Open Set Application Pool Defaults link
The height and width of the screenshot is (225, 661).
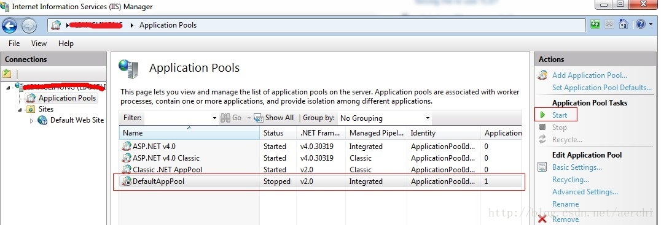602,88
